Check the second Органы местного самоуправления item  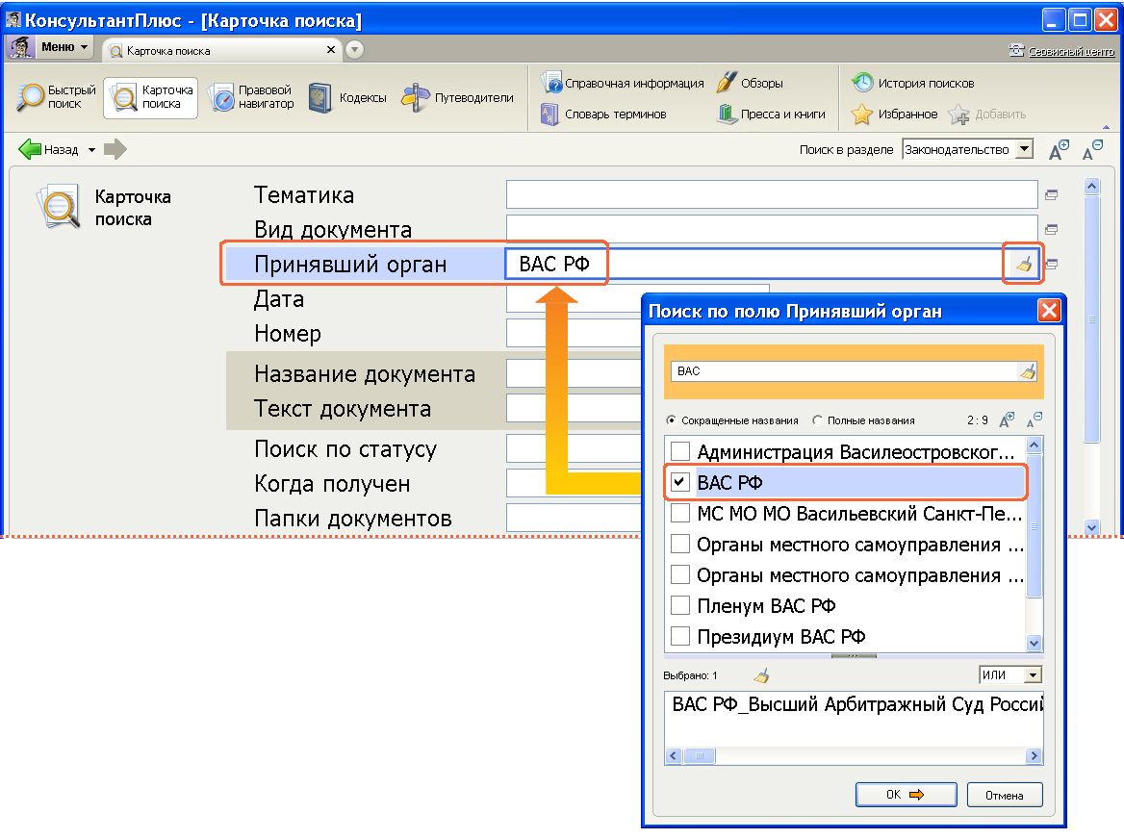(x=680, y=574)
